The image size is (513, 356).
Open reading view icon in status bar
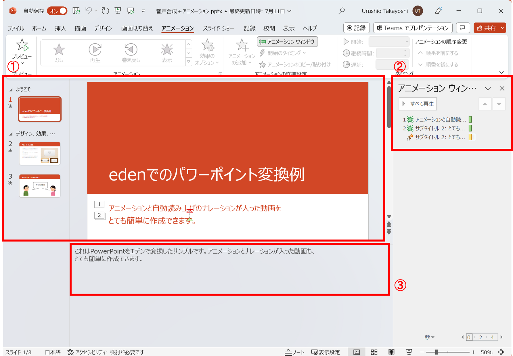tap(391, 352)
